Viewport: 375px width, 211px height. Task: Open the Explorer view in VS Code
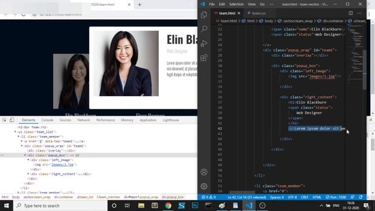pyautogui.click(x=204, y=15)
